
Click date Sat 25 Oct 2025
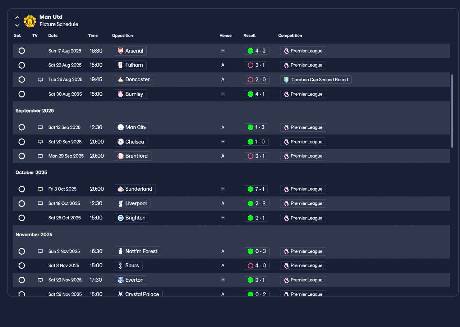(65, 218)
